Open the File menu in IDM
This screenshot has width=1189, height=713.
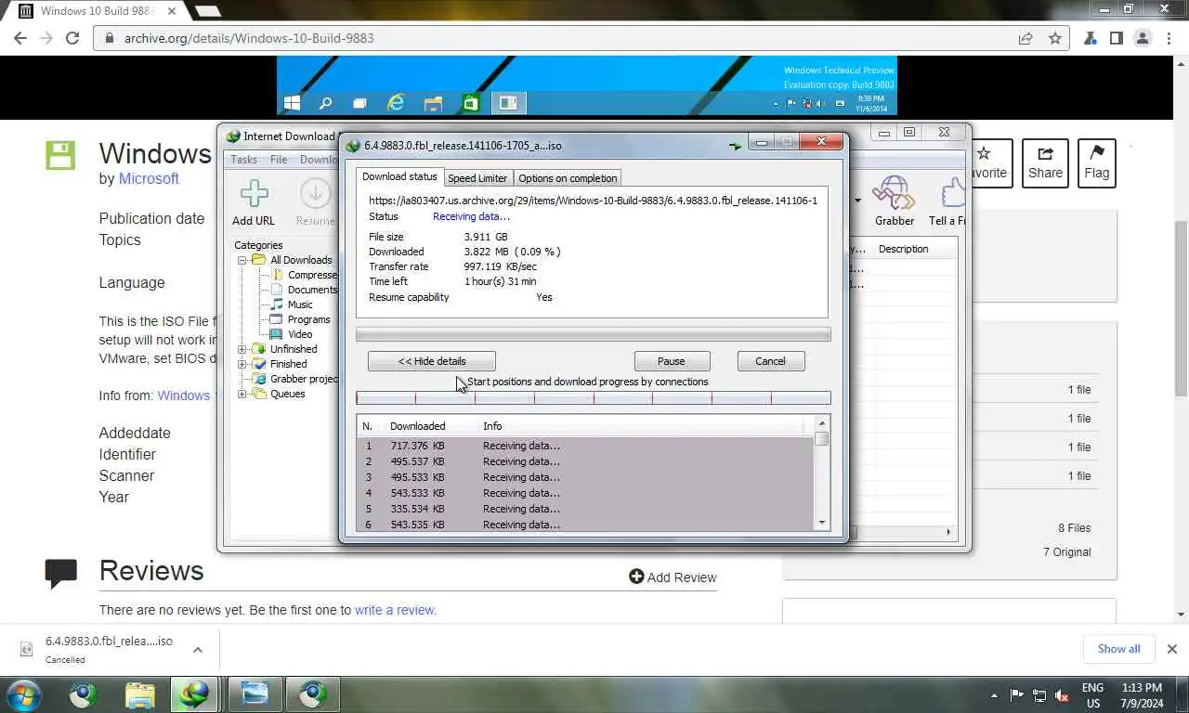coord(279,160)
